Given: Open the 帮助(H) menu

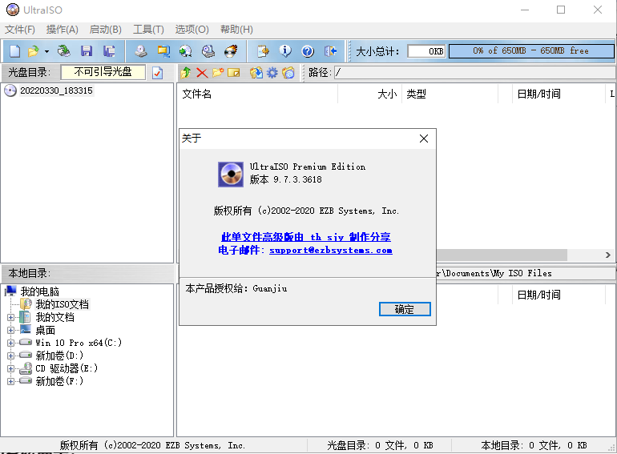Looking at the screenshot, I should [236, 30].
